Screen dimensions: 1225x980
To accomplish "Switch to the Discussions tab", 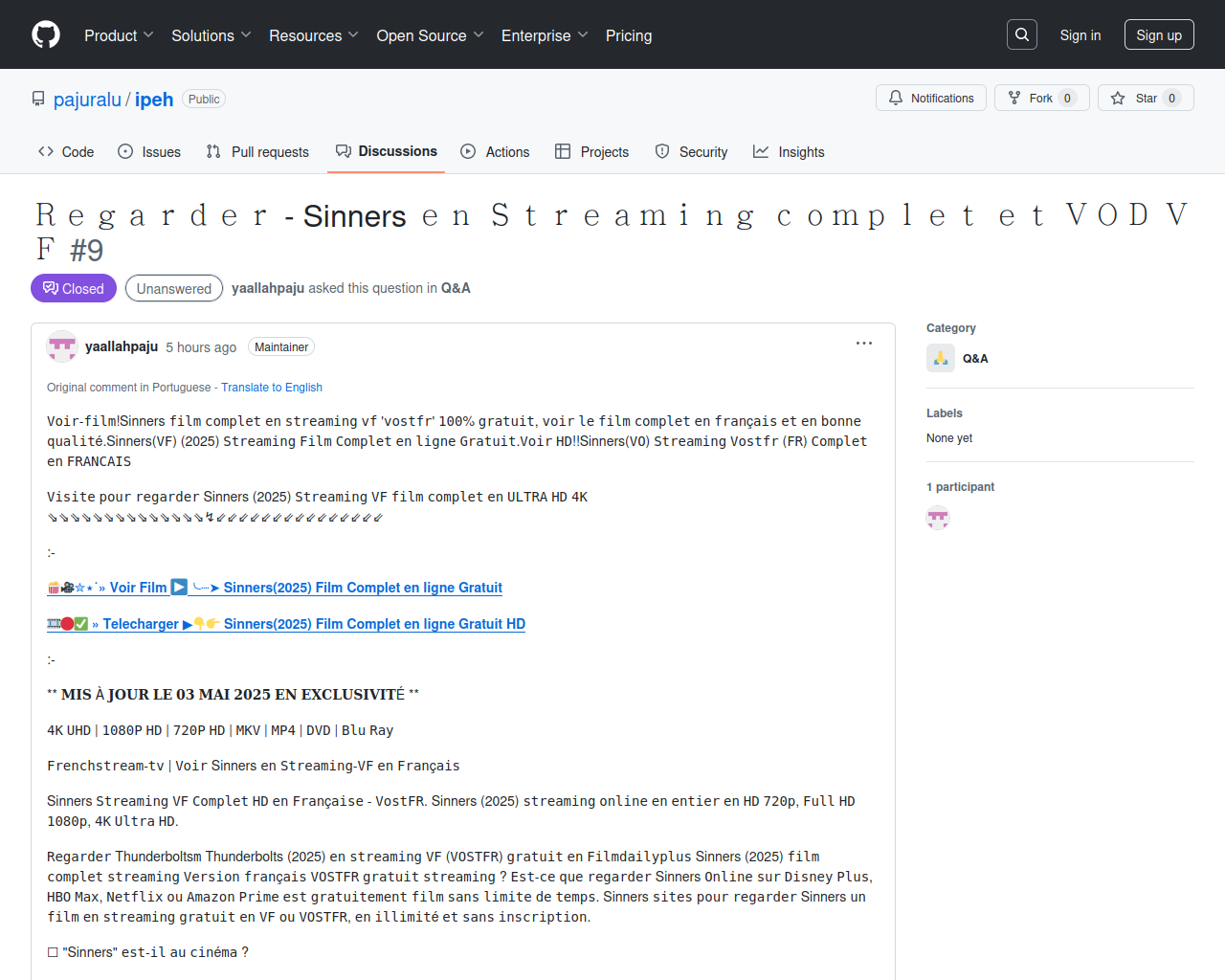I will point(387,151).
